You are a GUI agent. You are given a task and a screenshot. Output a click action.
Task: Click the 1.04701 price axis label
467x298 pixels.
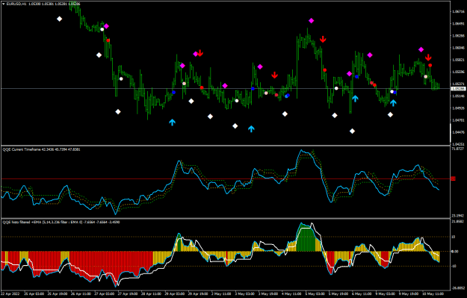458,120
